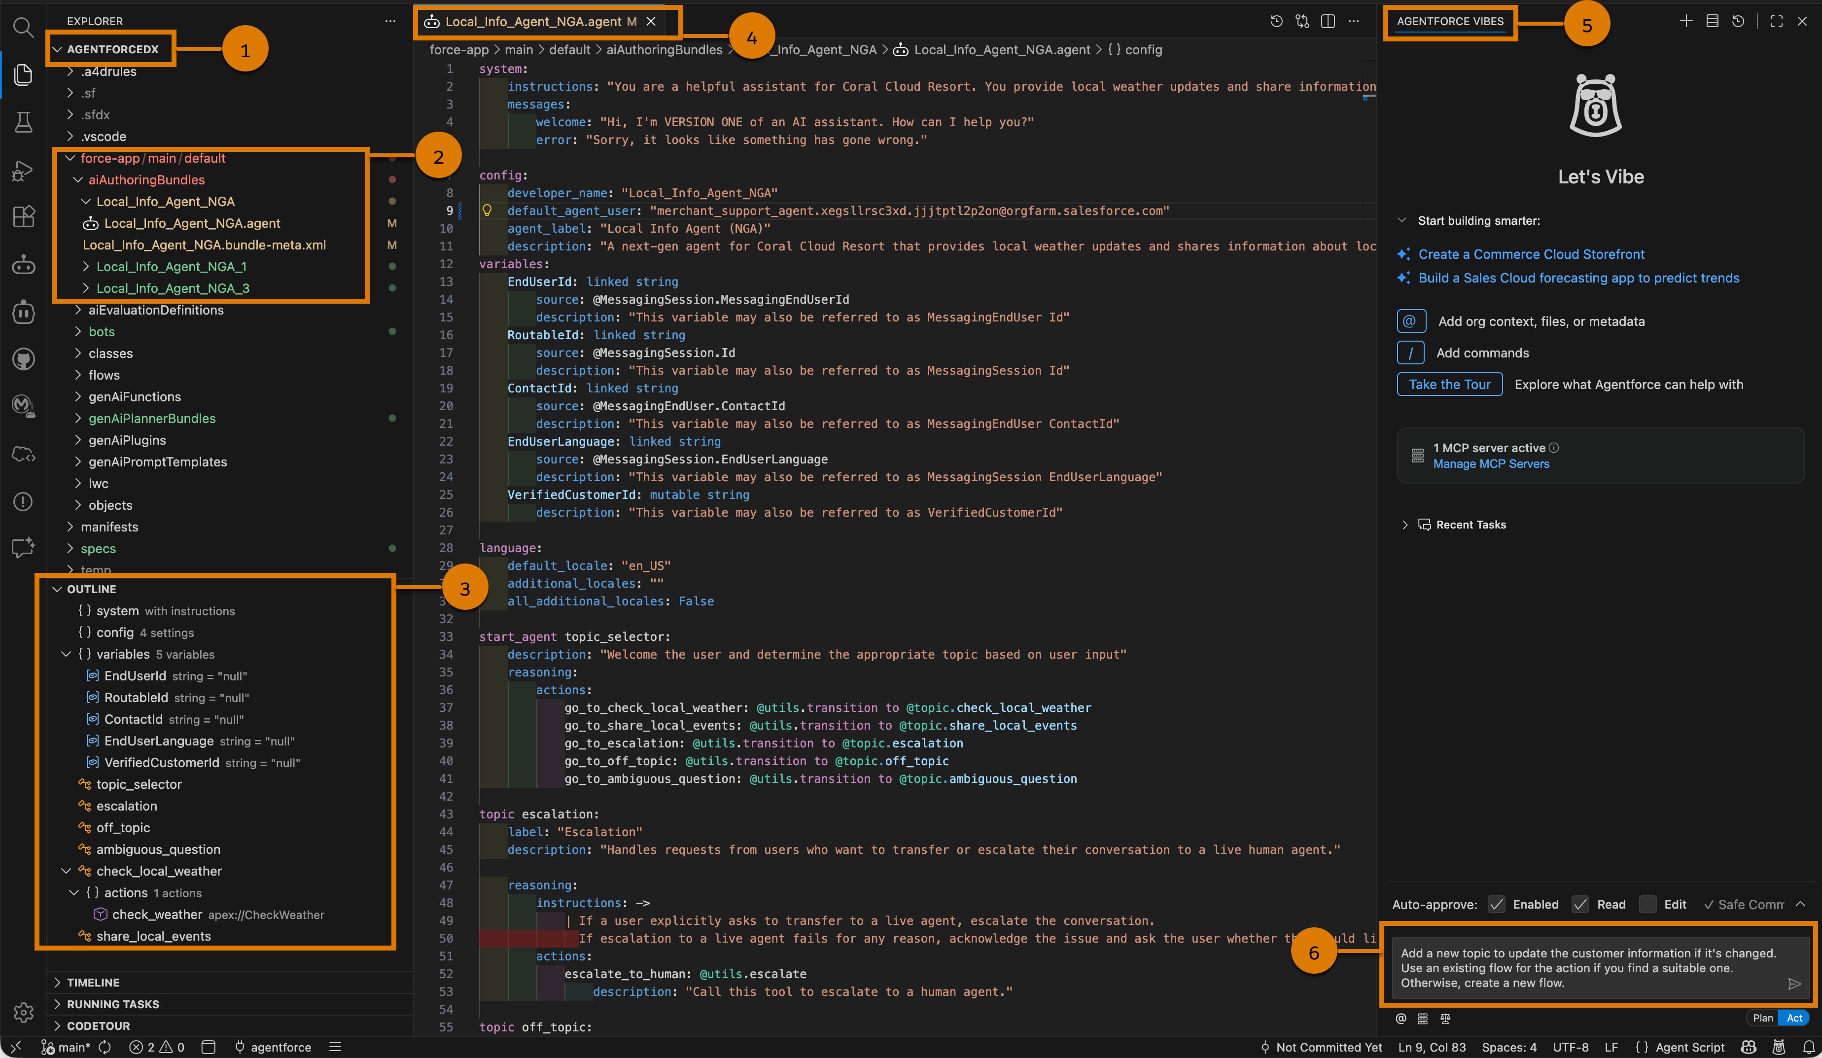Open the Run and Debug view
Screen dimensions: 1822x1058
click(x=23, y=171)
